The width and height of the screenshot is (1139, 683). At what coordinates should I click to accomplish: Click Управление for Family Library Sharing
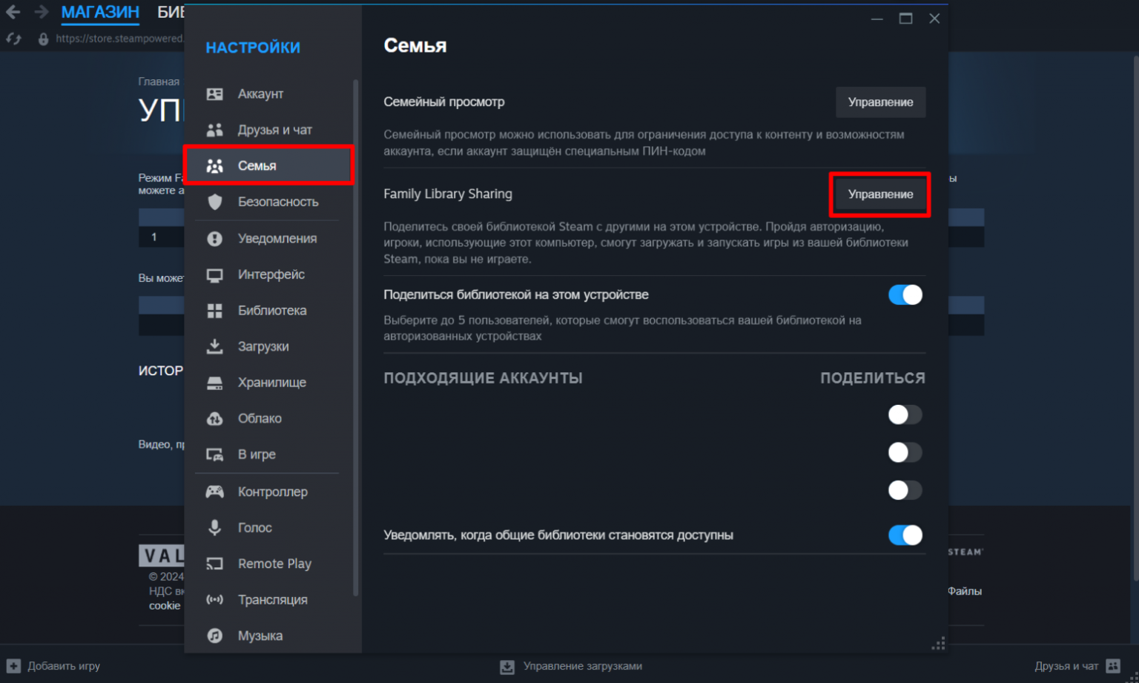pos(880,194)
